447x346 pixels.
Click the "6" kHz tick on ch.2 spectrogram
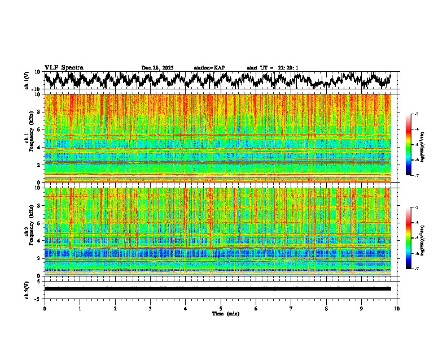click(x=39, y=223)
